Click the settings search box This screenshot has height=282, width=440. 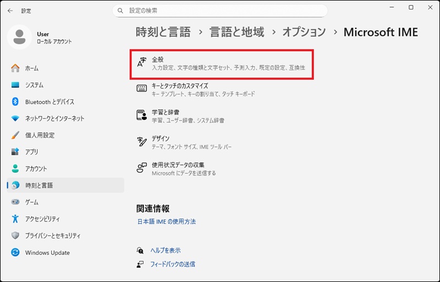(220, 10)
